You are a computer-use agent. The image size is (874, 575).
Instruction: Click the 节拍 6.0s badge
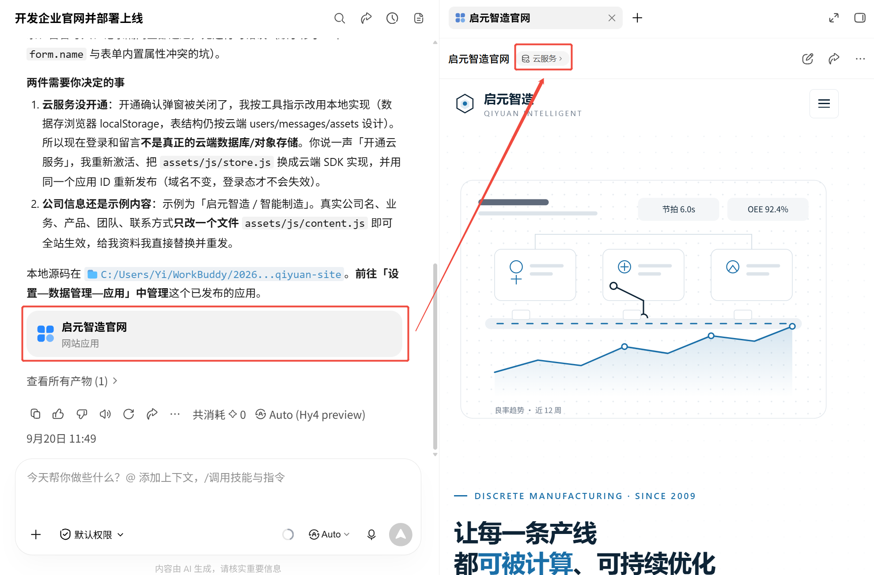tap(678, 209)
